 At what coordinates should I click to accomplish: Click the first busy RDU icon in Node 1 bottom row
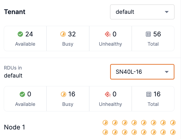[x=105, y=132]
